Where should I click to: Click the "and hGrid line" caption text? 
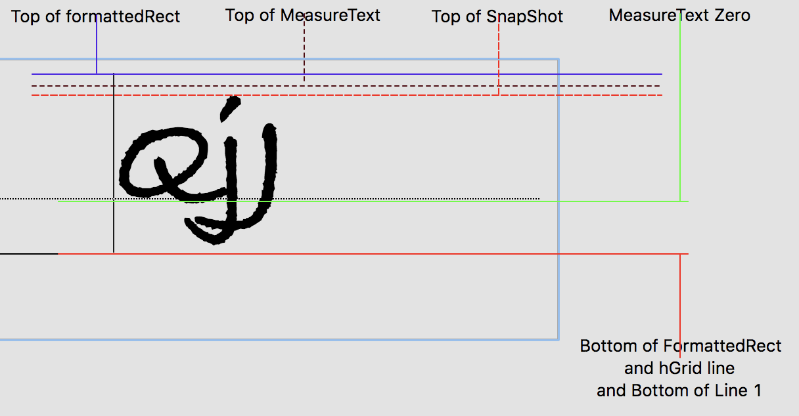click(679, 368)
